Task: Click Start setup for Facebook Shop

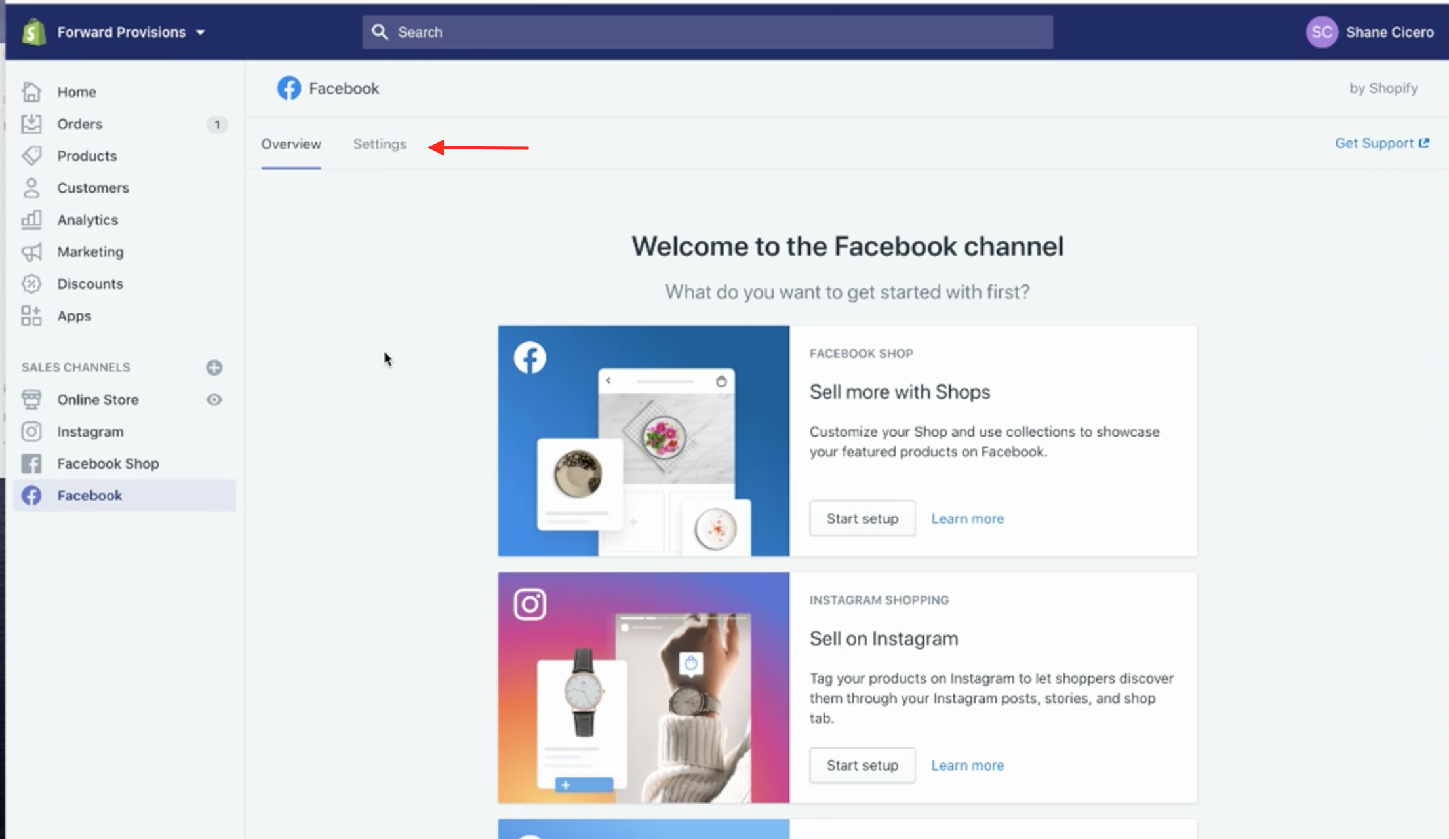Action: [x=862, y=518]
